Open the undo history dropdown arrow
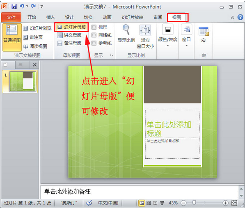This screenshot has height=208, width=245. [x=27, y=6]
